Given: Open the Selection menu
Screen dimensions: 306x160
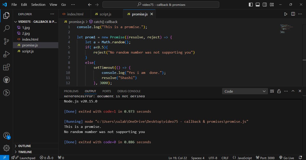Looking at the screenshot, I should tap(38, 5).
